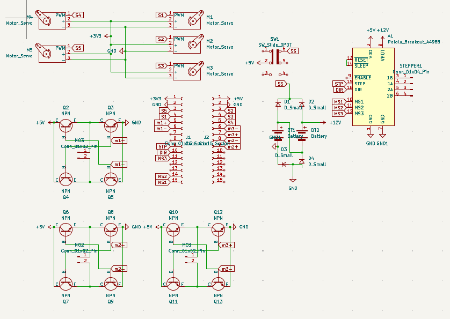450x319 pixels.
Task: Pick the Q2 NPN transistor symbol
Action: point(66,125)
